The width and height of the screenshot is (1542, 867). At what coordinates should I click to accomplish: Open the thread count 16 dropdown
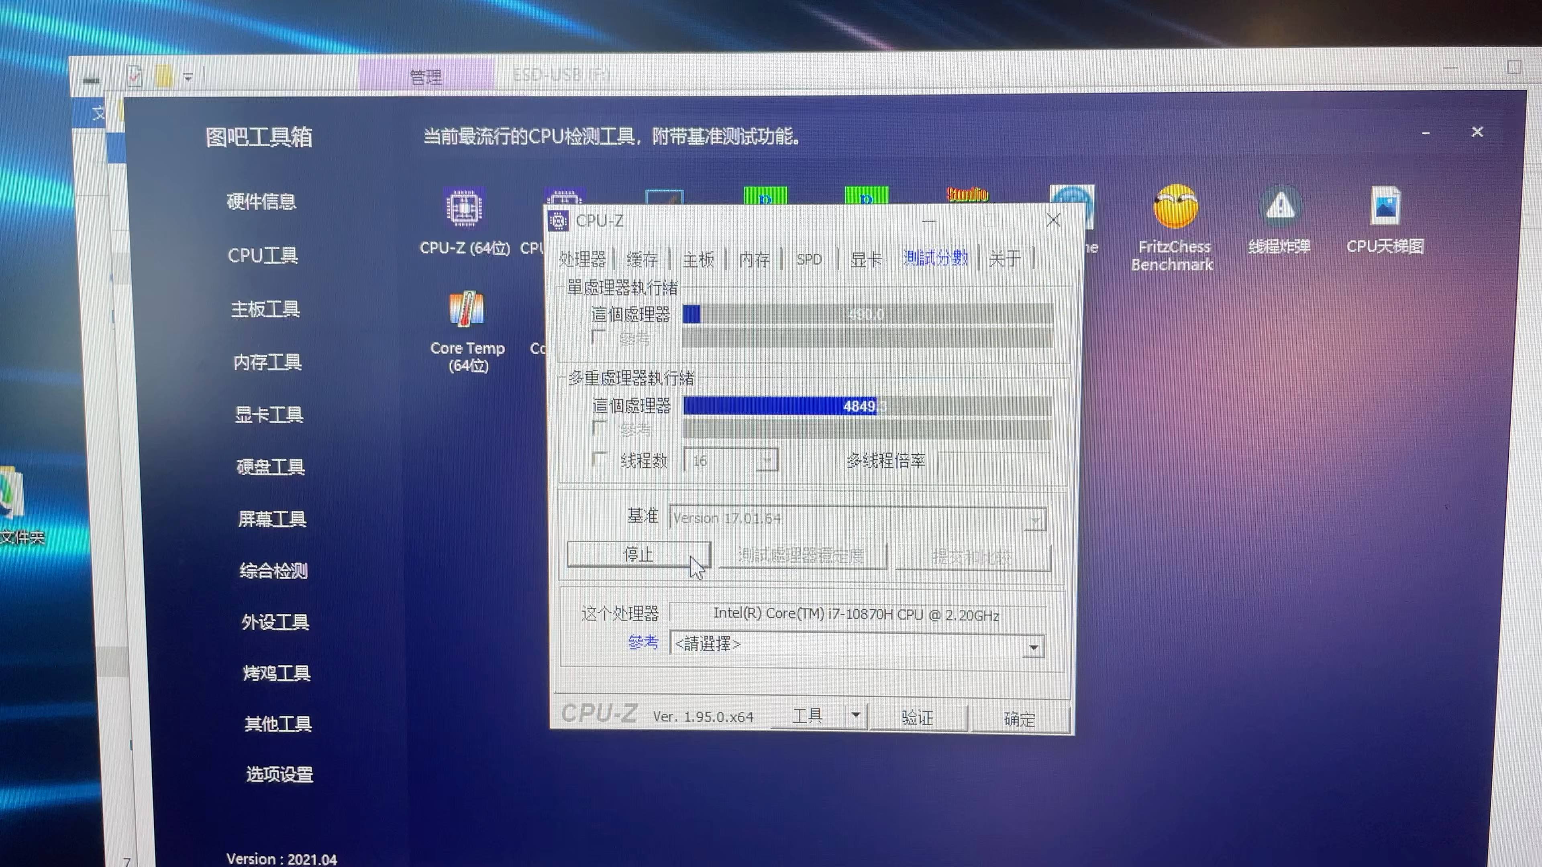pos(767,460)
